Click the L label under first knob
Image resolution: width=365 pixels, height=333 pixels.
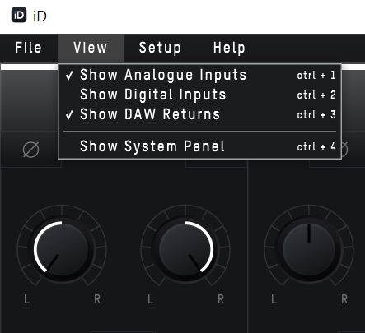click(x=26, y=299)
